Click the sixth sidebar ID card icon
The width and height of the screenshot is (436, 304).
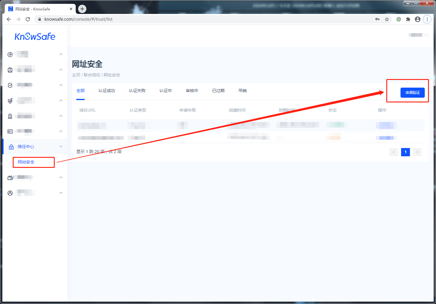(10, 131)
